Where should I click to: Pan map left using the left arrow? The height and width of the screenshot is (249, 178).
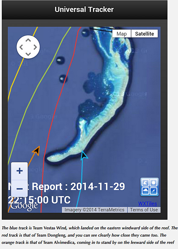point(21,47)
